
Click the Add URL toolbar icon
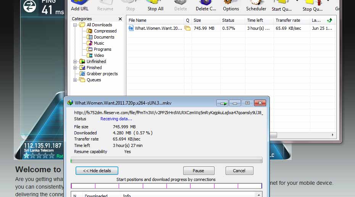pos(80,6)
